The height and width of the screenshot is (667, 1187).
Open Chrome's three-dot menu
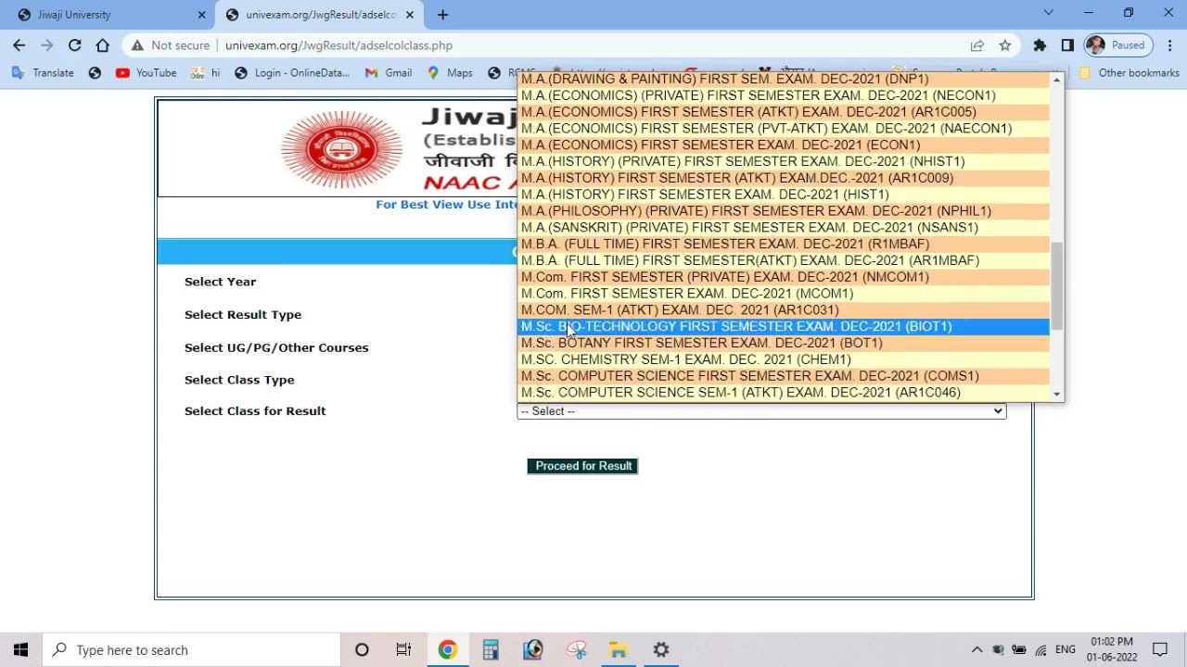1170,44
